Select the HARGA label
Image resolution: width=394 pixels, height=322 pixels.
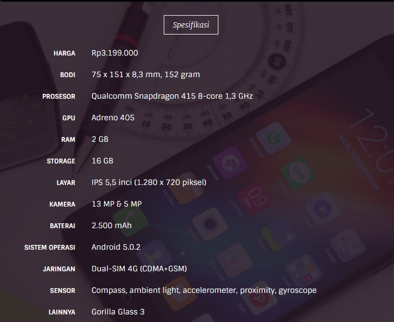tap(64, 53)
